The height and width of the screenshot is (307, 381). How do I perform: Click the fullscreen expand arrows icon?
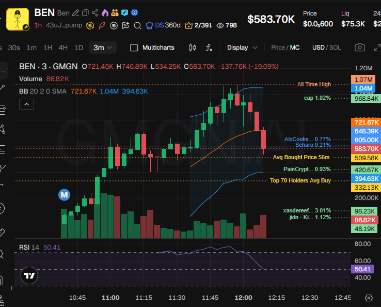point(377,48)
